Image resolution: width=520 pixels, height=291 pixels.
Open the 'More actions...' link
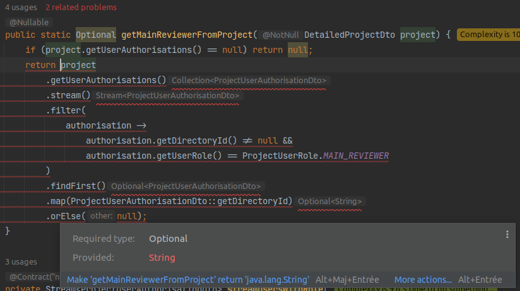point(423,280)
